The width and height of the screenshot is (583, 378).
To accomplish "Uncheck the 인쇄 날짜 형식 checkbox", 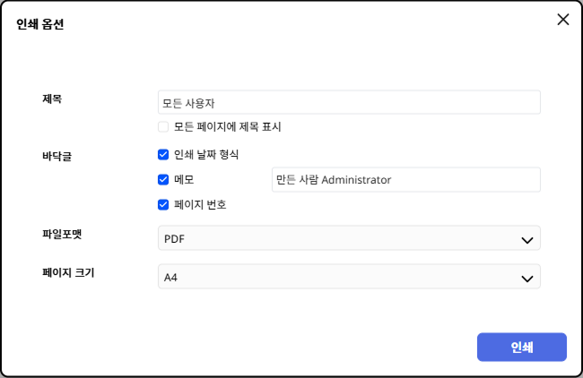I will [x=163, y=154].
